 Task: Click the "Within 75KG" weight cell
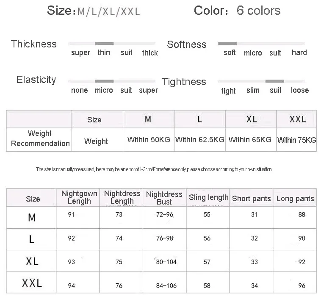296,140
